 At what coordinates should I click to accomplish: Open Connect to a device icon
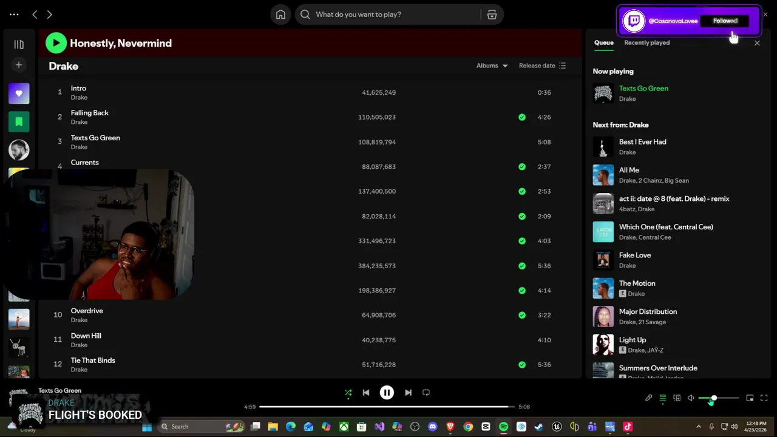[677, 398]
